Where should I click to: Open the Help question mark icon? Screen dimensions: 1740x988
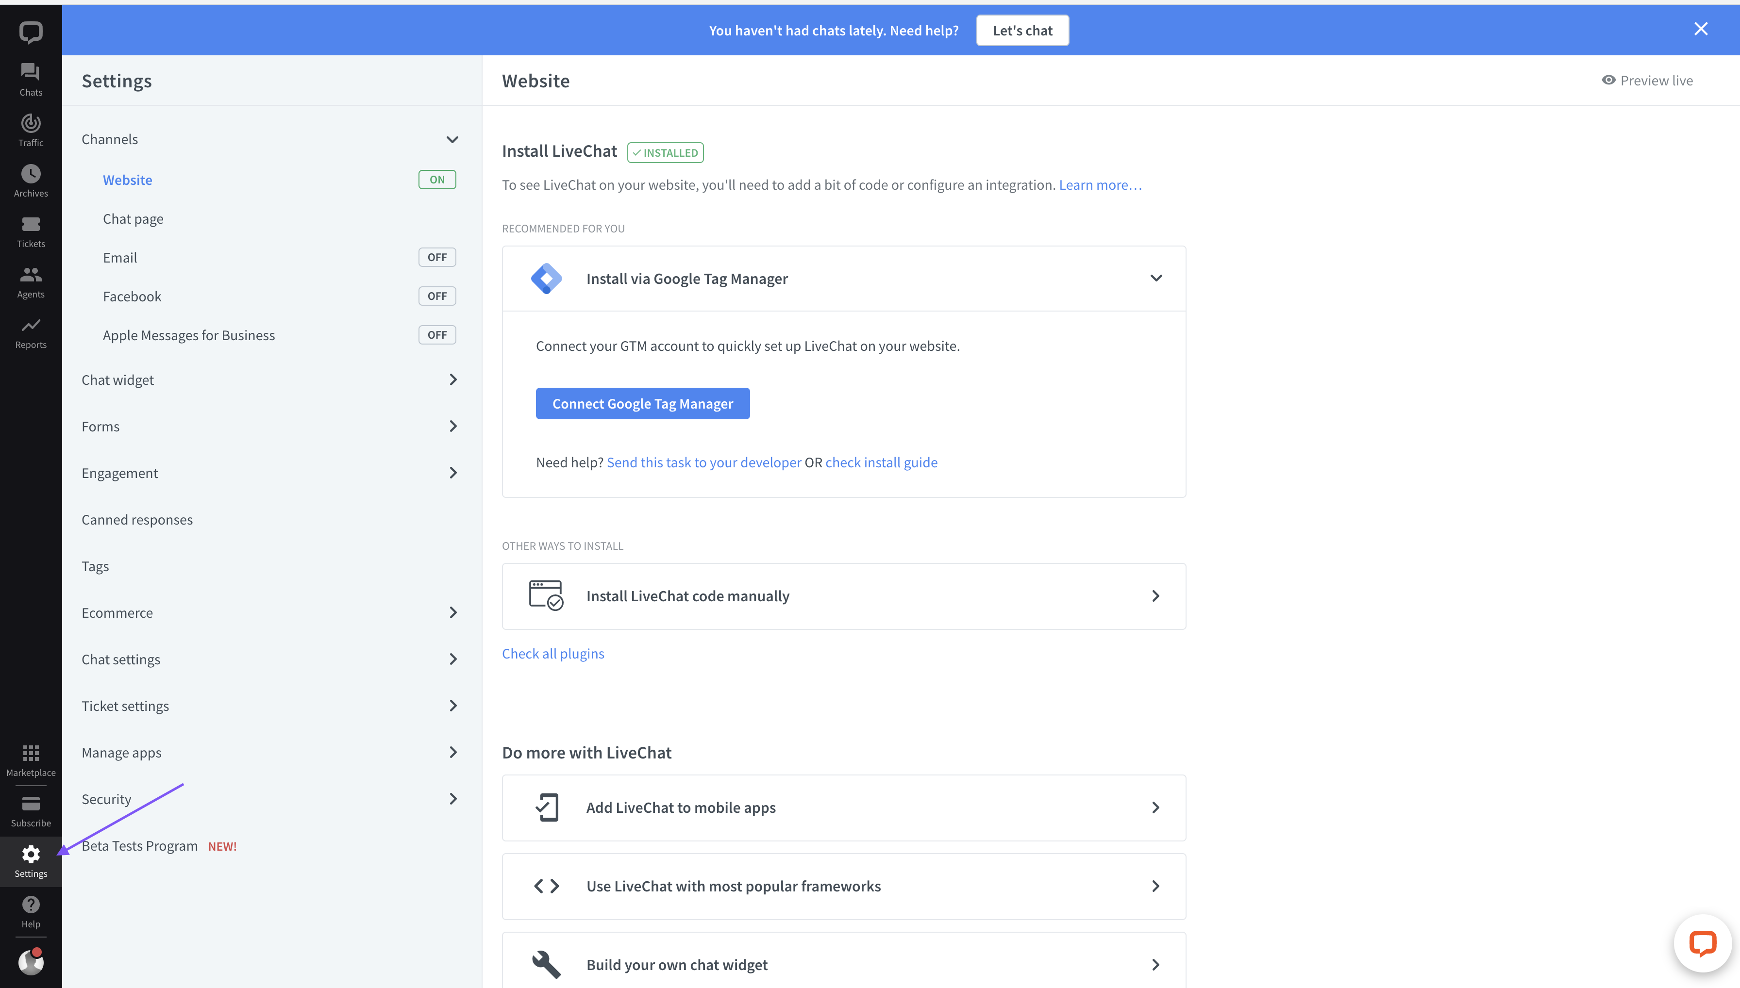(x=31, y=904)
